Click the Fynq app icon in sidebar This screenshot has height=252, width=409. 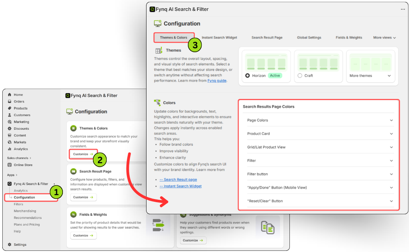tap(10, 184)
